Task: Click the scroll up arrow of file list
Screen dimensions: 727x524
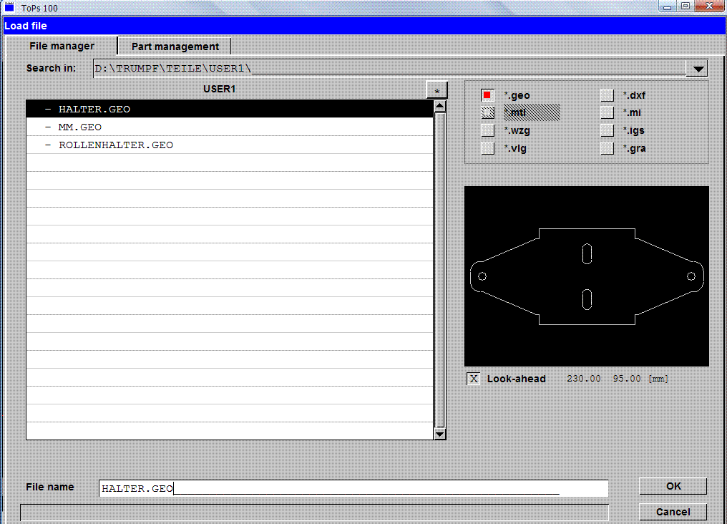Action: 439,106
